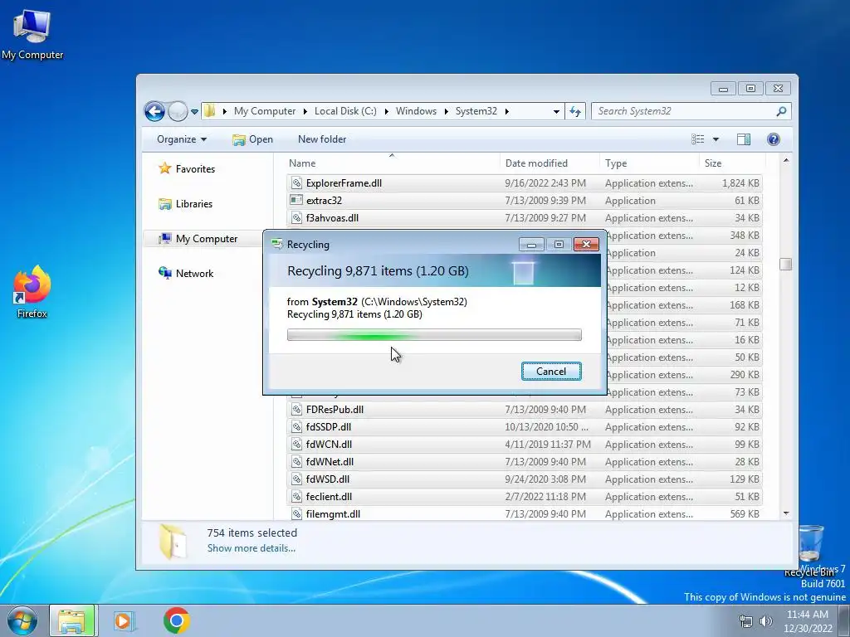Select feclient.dll file

pos(525,496)
